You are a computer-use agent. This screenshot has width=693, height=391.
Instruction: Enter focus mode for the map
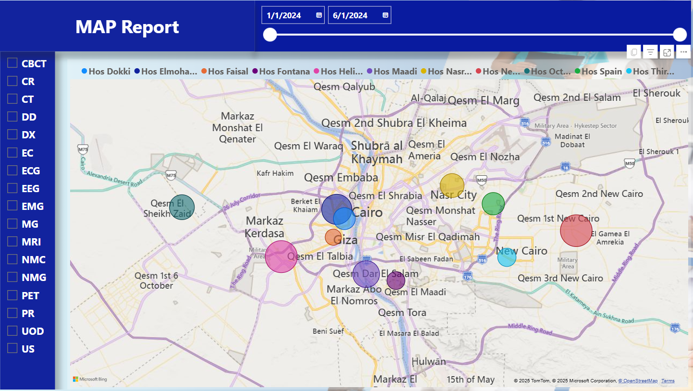click(667, 52)
